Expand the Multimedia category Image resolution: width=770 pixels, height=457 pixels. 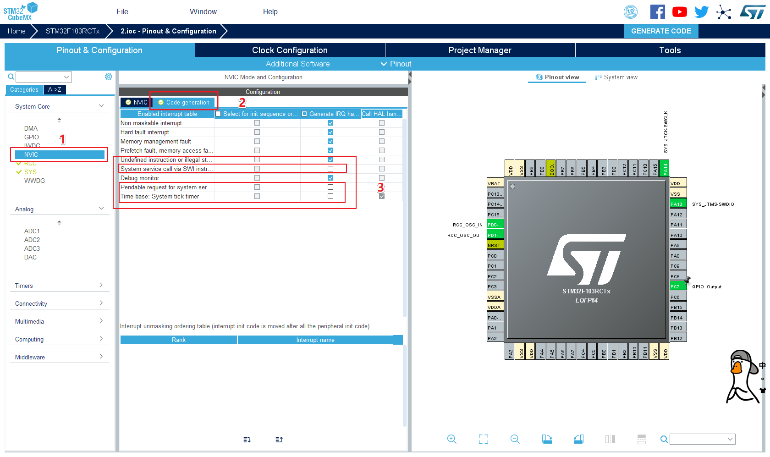pos(101,321)
